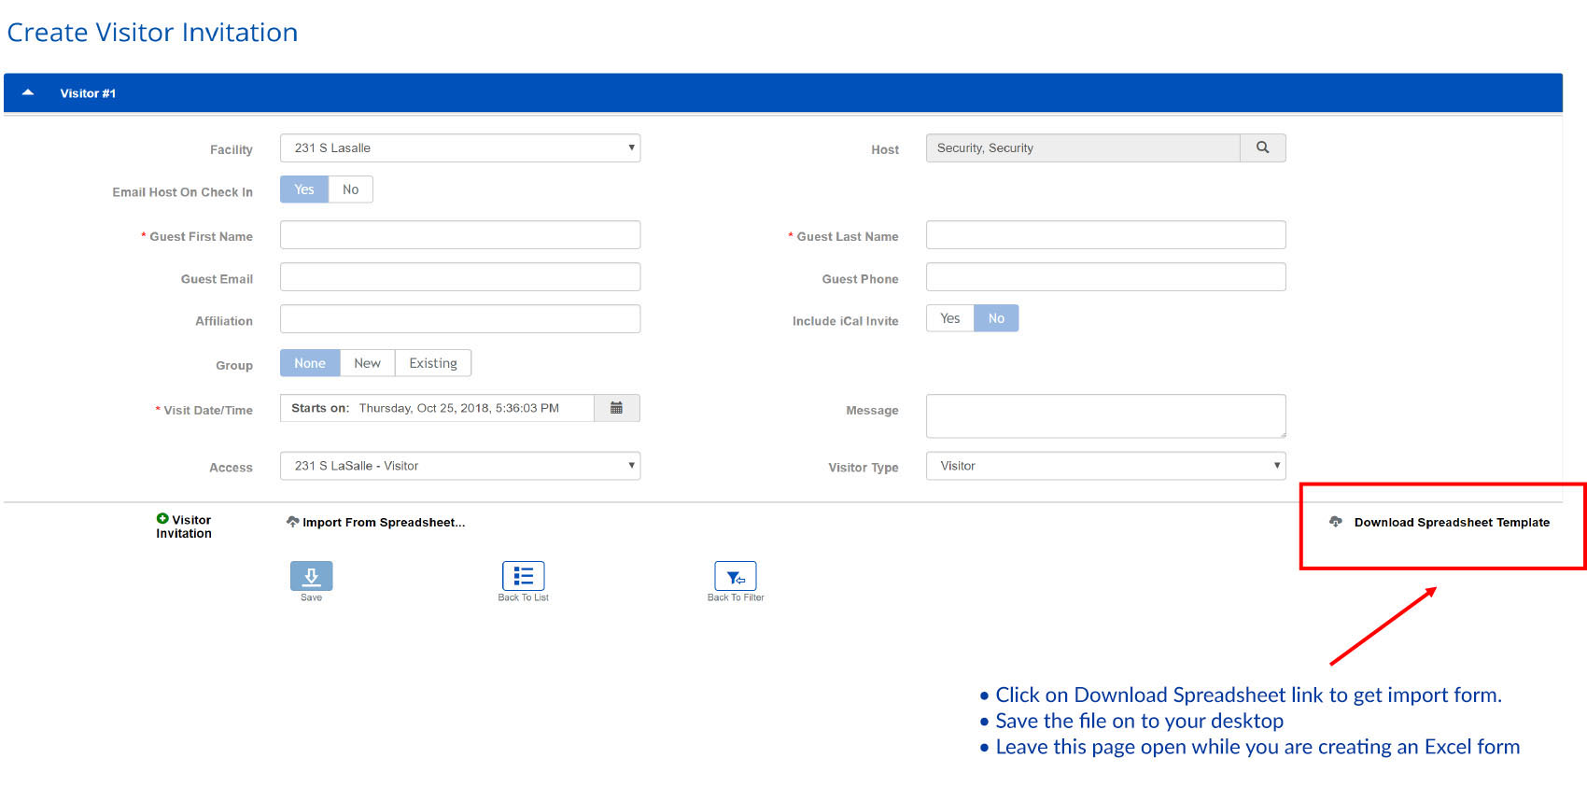Set Email Host On Check In to No
This screenshot has height=786, width=1587.
(350, 189)
